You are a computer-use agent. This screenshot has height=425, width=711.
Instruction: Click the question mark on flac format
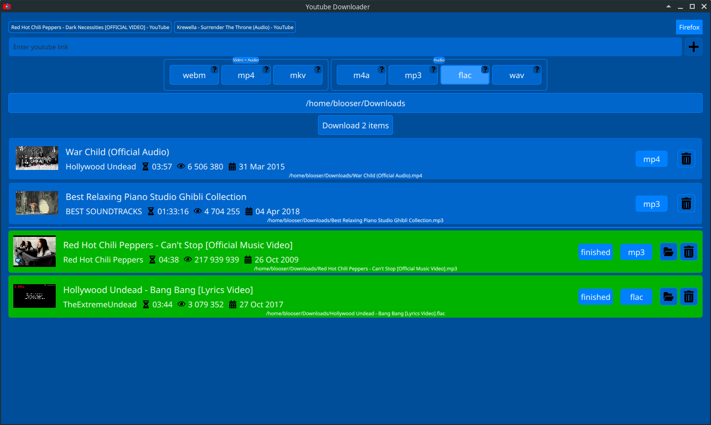485,69
